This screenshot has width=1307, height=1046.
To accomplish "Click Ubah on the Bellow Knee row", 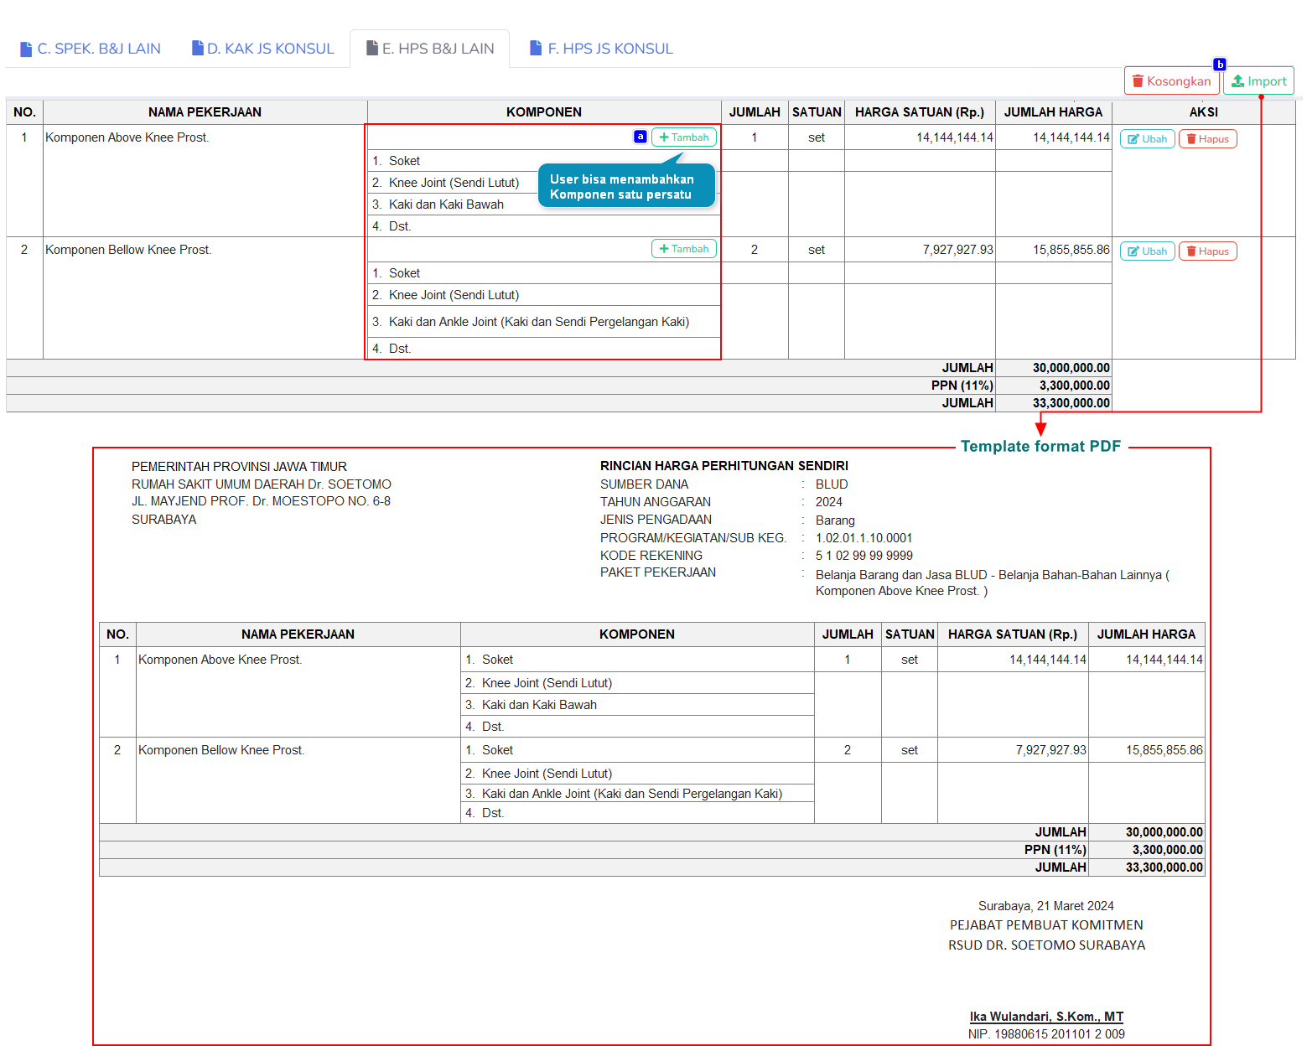I will (1147, 251).
